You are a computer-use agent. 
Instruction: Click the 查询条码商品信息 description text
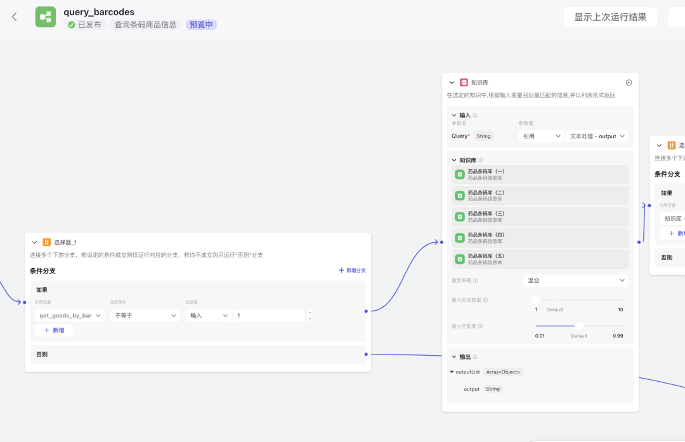pyautogui.click(x=145, y=25)
